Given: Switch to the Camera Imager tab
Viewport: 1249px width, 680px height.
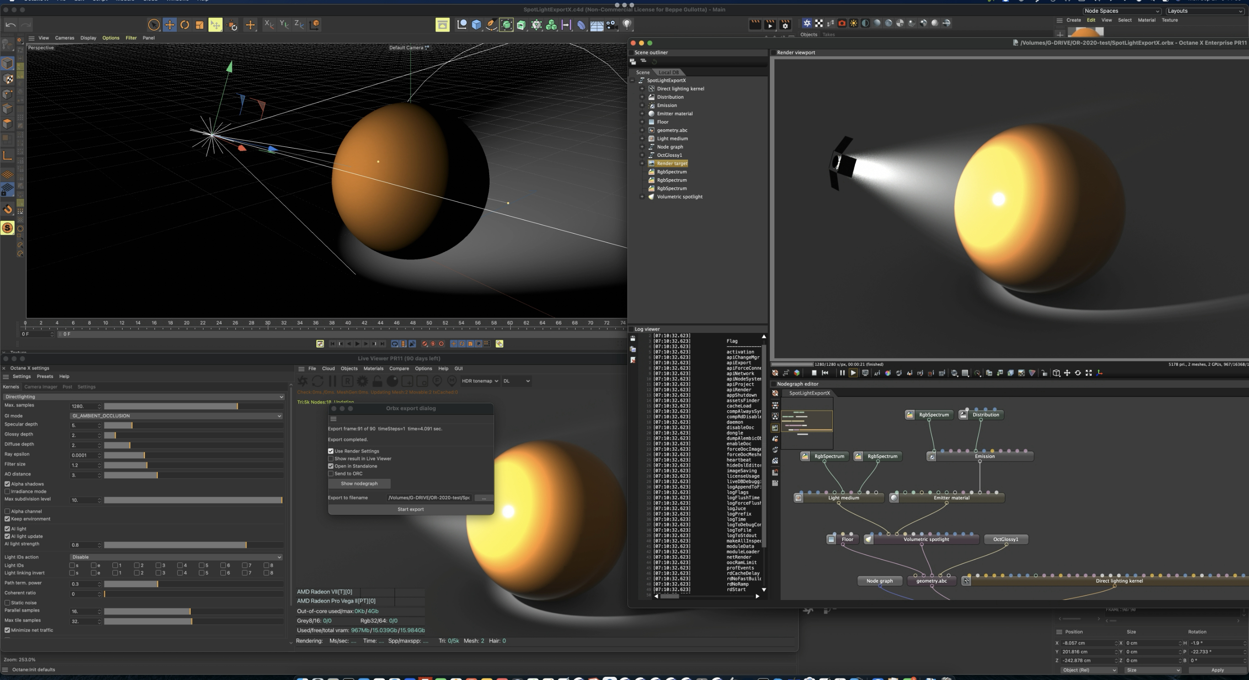Looking at the screenshot, I should (x=41, y=387).
